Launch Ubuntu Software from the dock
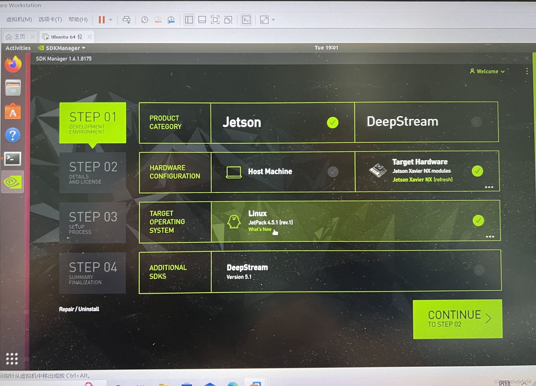 (13, 111)
